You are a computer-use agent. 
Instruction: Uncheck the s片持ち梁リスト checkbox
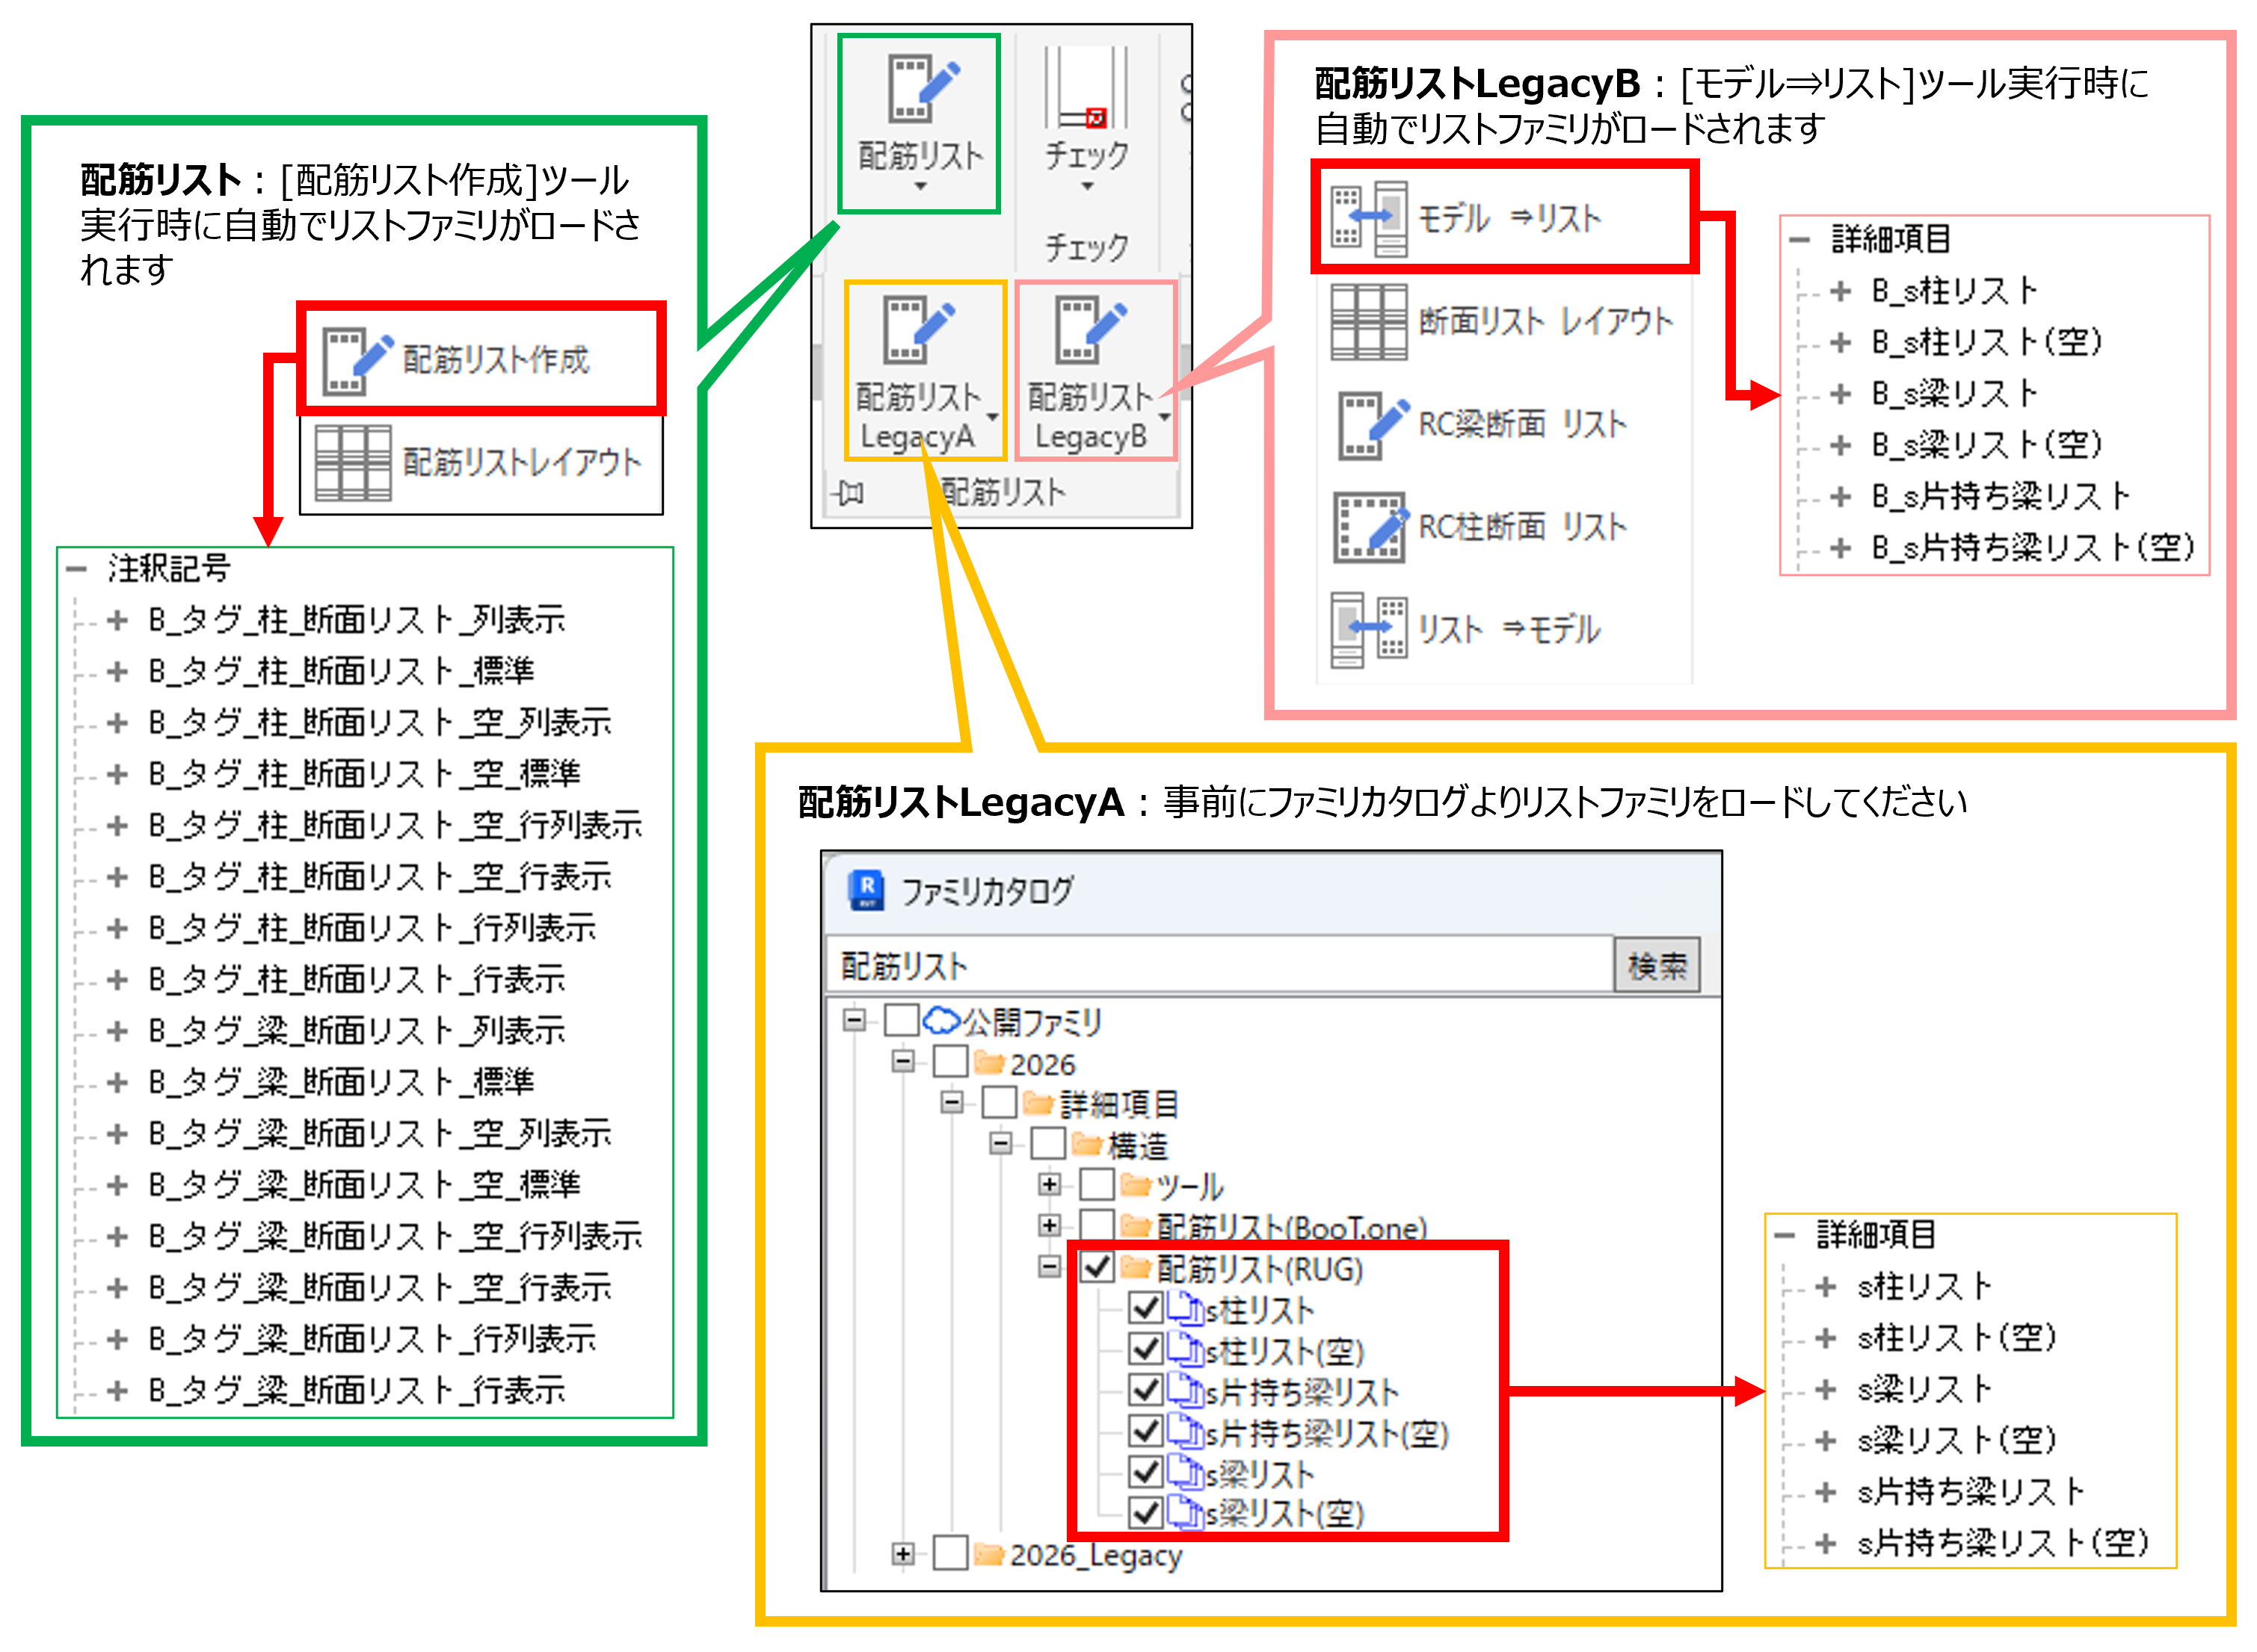(x=1145, y=1390)
